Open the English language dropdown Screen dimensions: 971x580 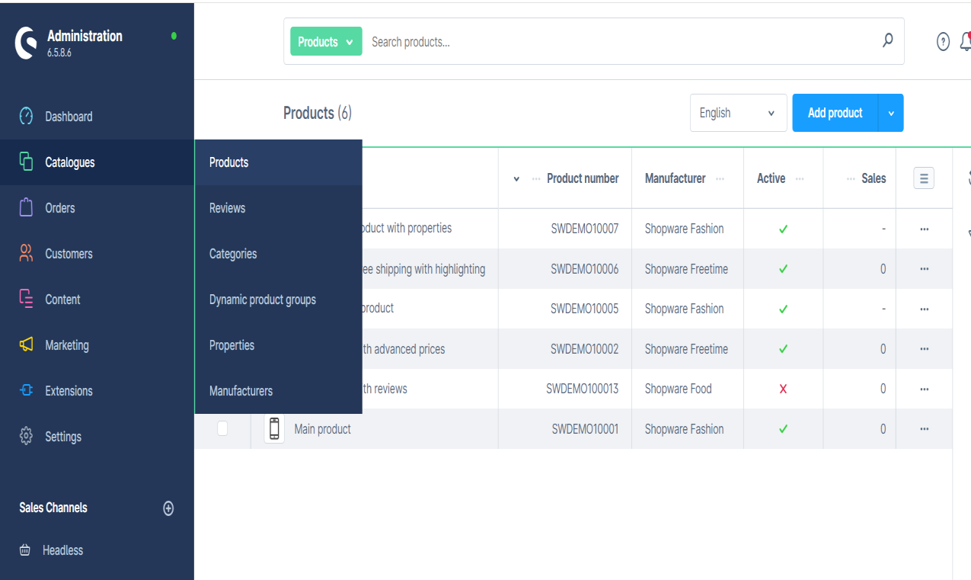pos(737,112)
